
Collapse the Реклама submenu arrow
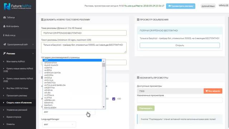[33, 53]
